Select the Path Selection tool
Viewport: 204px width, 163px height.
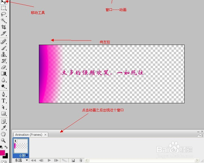3,107
